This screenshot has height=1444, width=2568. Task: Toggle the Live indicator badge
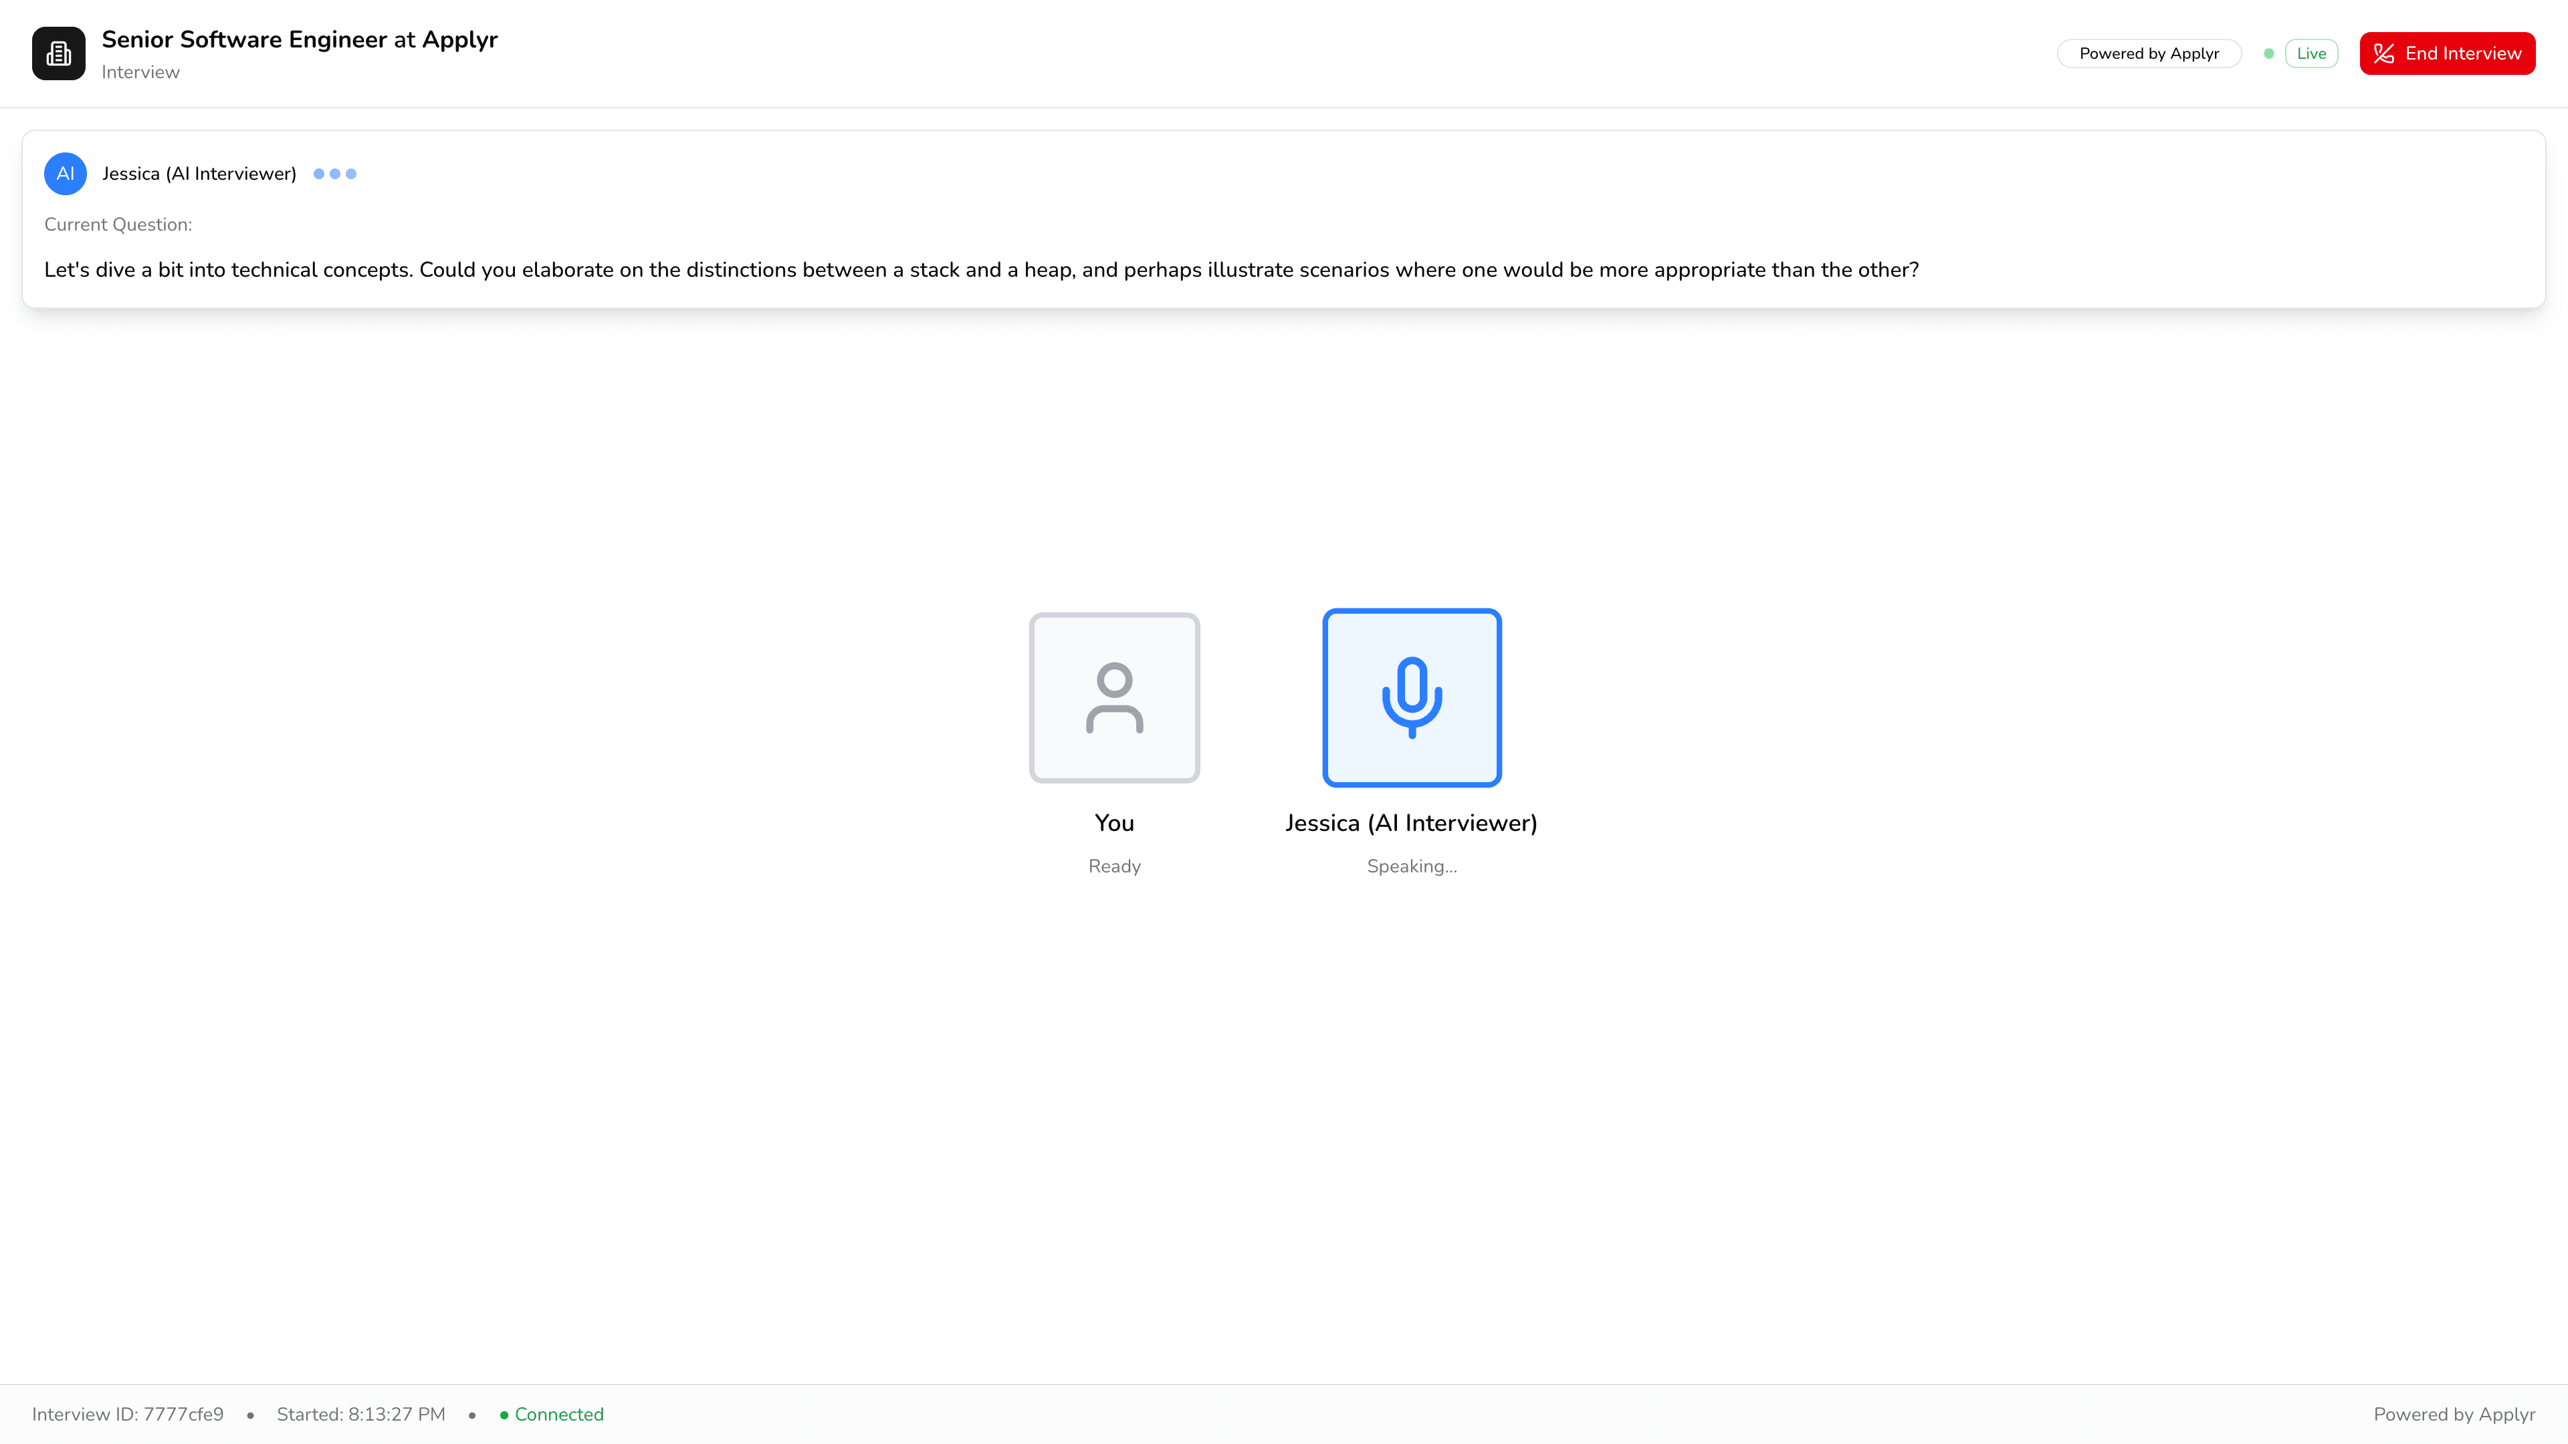tap(2311, 53)
